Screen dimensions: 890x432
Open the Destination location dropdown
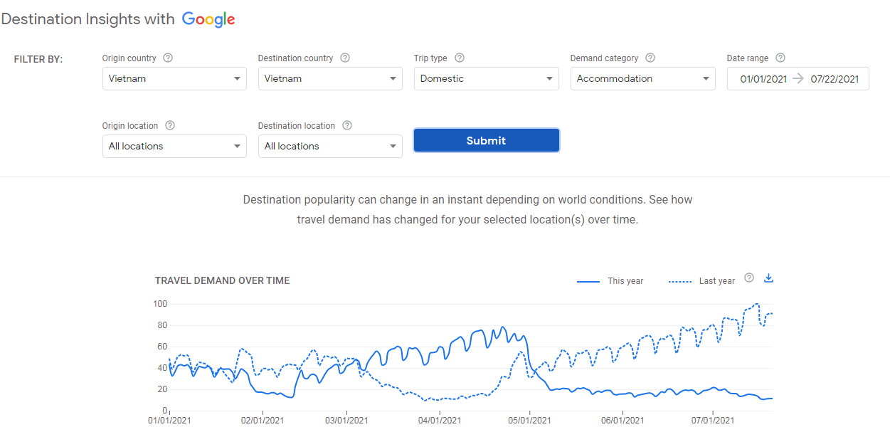(x=330, y=147)
